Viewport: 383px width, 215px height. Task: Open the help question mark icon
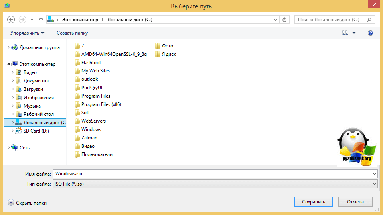click(x=370, y=33)
